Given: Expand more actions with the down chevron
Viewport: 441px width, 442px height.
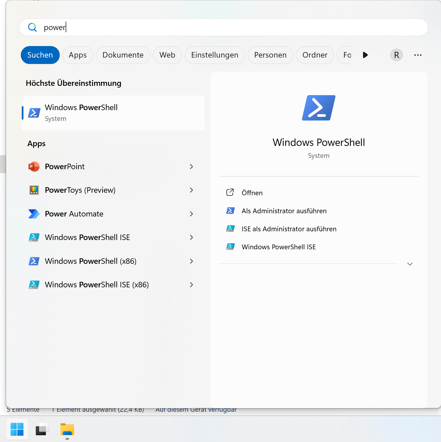Looking at the screenshot, I should [410, 264].
